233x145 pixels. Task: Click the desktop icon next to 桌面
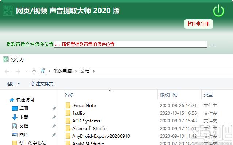pos(15,109)
